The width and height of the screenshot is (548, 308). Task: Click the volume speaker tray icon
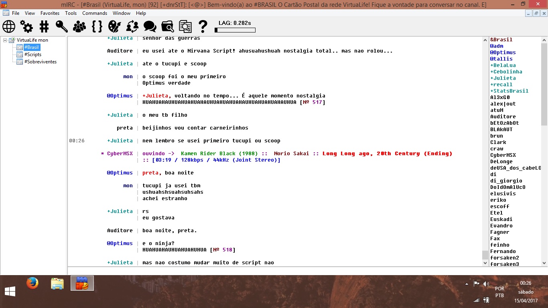tap(486, 284)
